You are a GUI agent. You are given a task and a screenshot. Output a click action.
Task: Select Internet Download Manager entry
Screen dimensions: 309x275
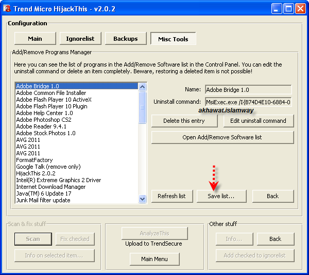[77, 187]
